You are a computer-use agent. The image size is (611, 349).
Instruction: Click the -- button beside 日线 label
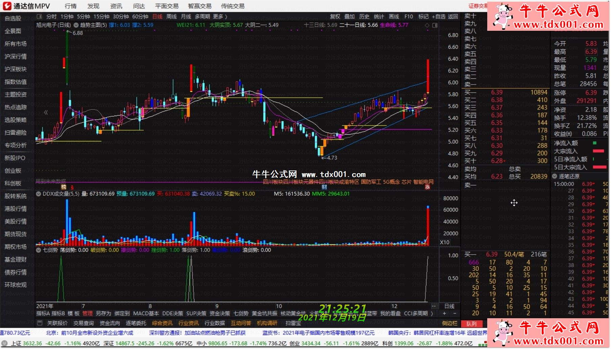(434, 306)
